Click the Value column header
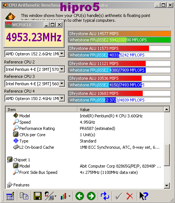Screen dimensions: 175x203 [x=120, y=110]
